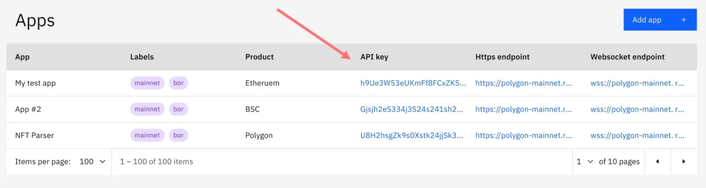Click App #2 https endpoint link
Screen dimensions: 706x188
pyautogui.click(x=524, y=109)
